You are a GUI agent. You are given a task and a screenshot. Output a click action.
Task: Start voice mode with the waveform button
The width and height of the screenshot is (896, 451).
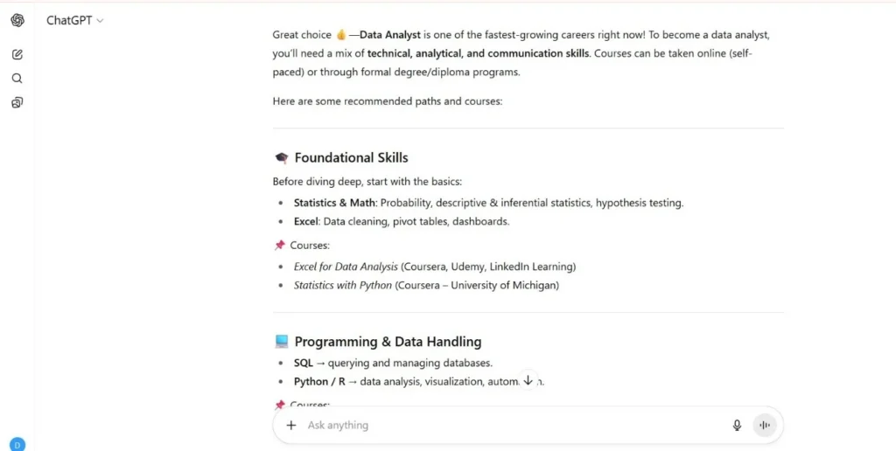765,425
